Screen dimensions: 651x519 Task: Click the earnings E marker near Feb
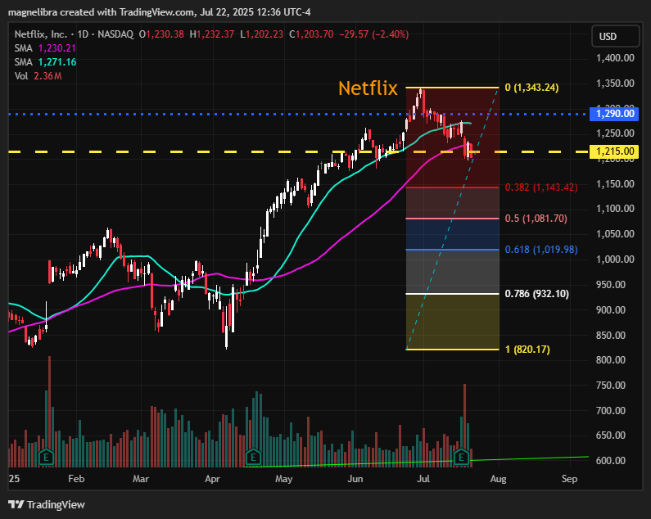coord(46,457)
